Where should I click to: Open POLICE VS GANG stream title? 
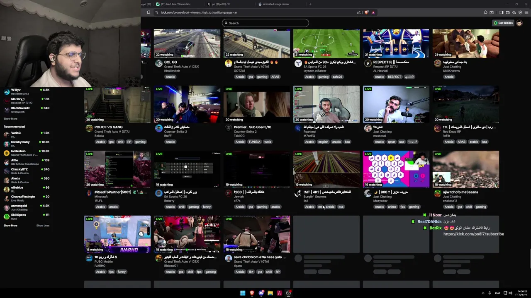[108, 127]
